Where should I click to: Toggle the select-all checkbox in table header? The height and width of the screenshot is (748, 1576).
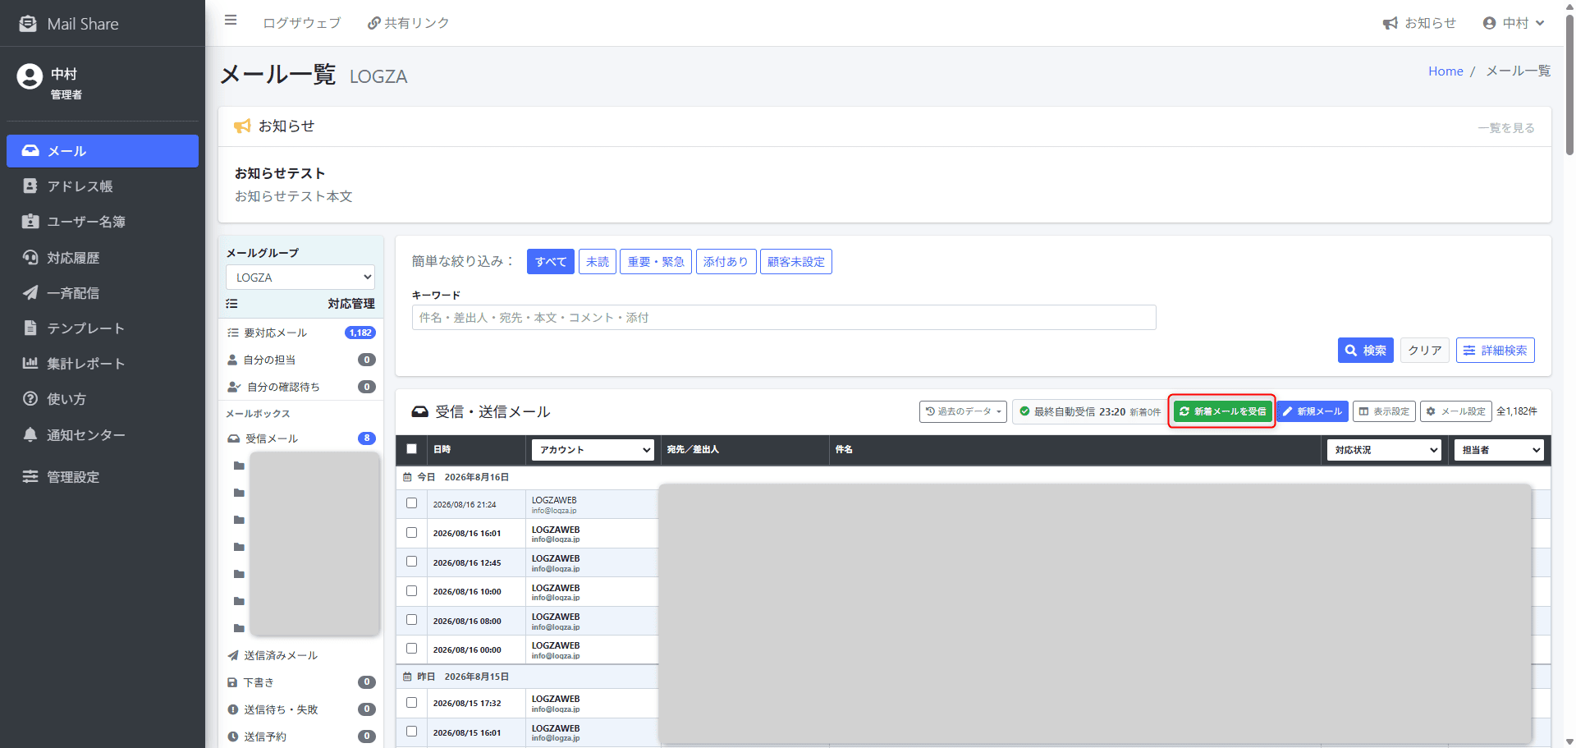point(412,449)
